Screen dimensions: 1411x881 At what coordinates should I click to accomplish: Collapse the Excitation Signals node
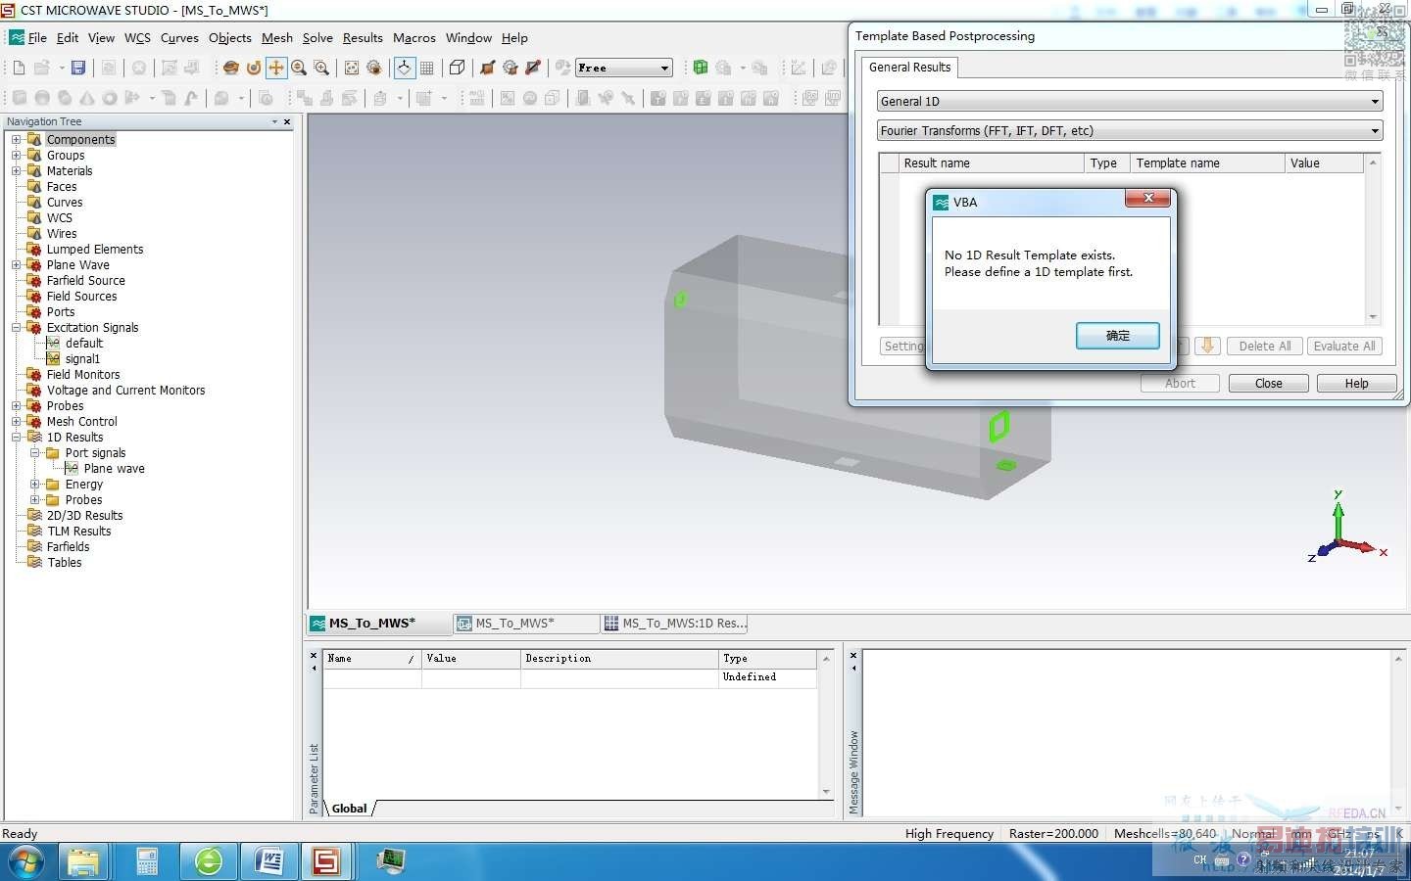tap(16, 328)
